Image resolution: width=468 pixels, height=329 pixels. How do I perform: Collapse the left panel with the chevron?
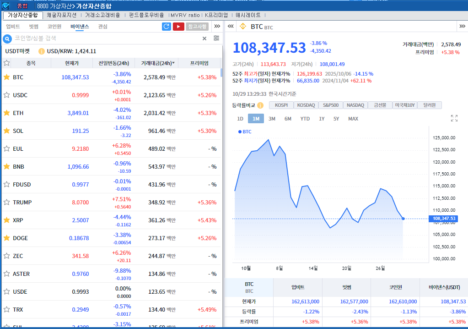tap(230, 26)
